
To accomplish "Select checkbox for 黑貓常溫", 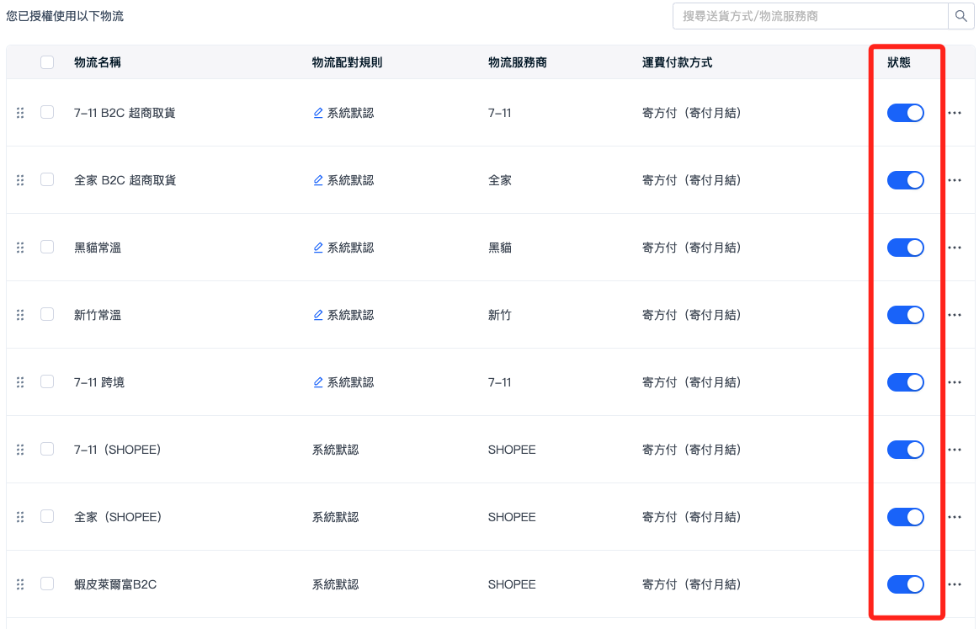I will 47,247.
